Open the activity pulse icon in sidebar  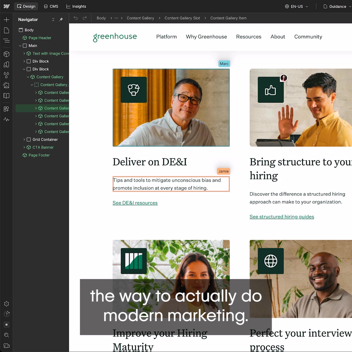tap(7, 119)
